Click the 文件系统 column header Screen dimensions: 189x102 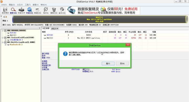tap(88, 32)
